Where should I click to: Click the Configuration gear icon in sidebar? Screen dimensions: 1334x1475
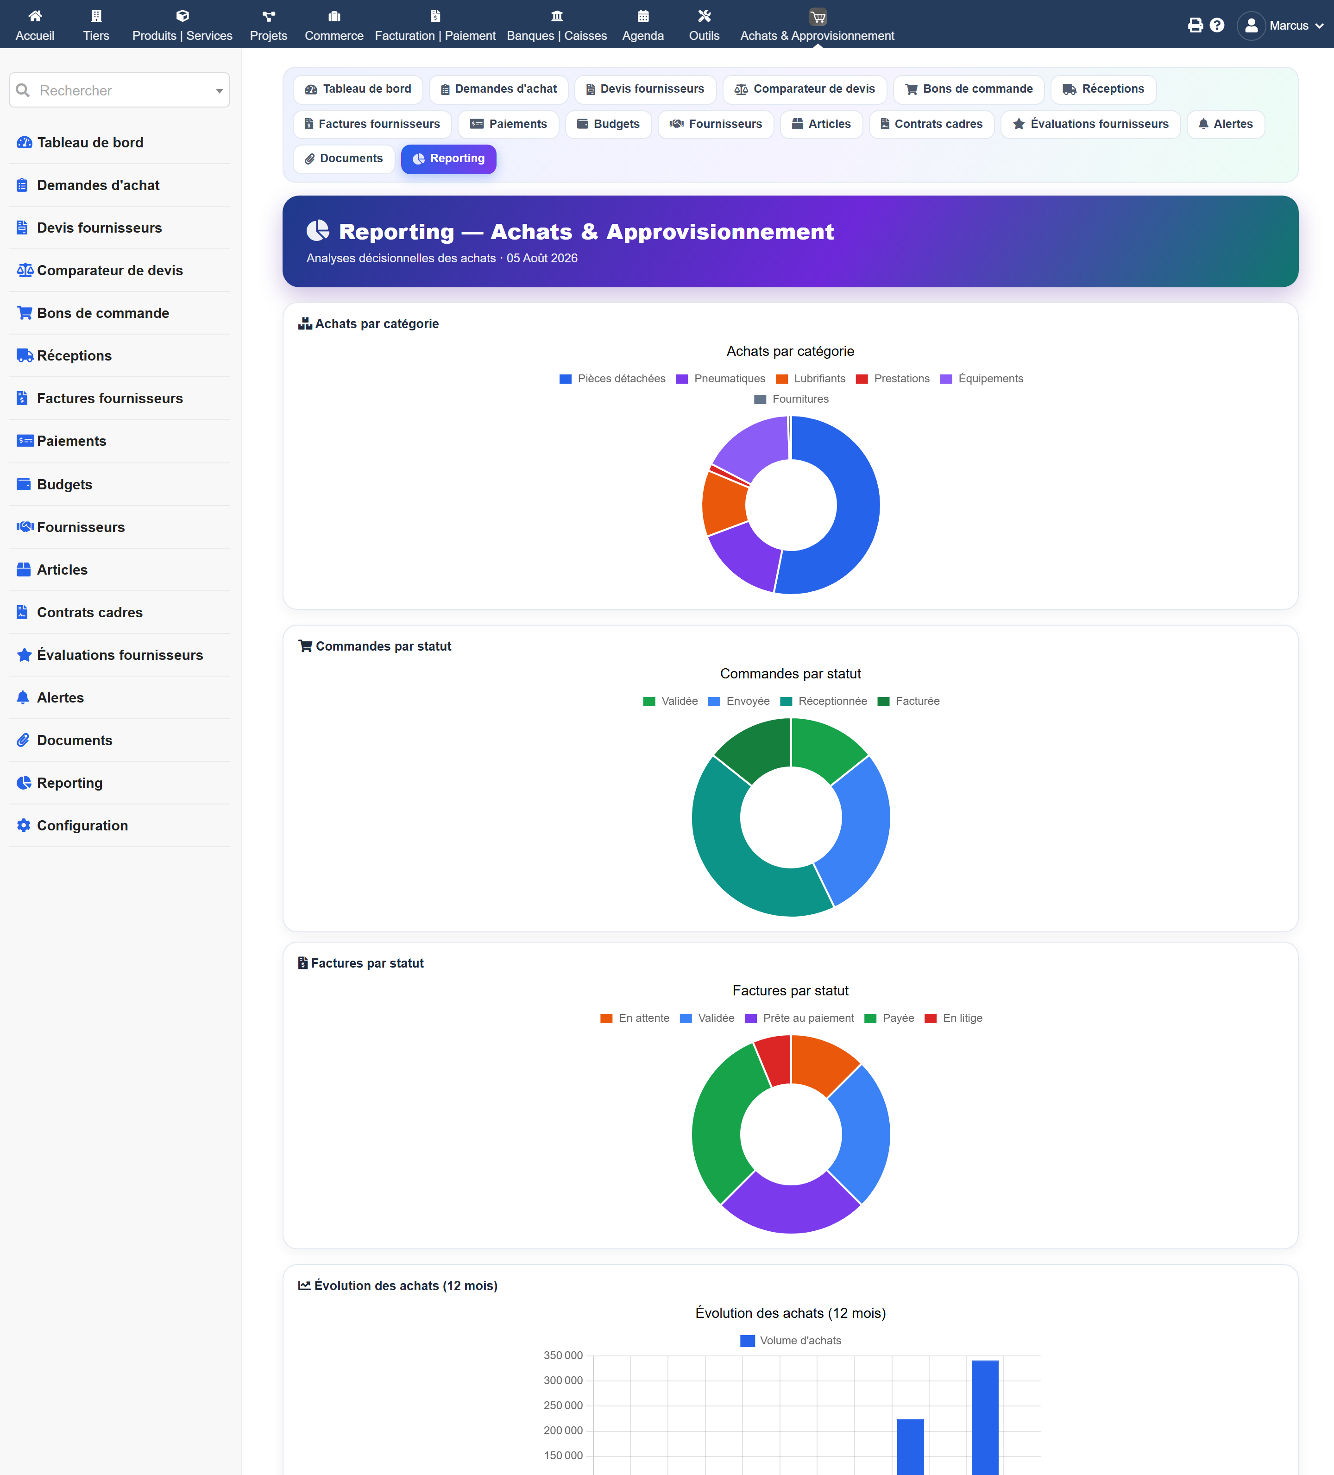24,825
